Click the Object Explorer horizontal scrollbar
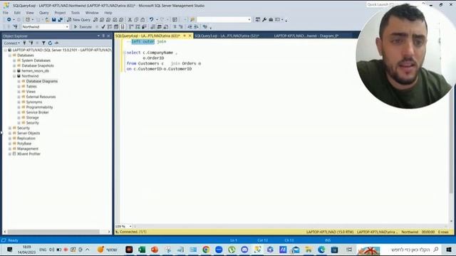The height and width of the screenshot is (256, 456). click(x=53, y=232)
